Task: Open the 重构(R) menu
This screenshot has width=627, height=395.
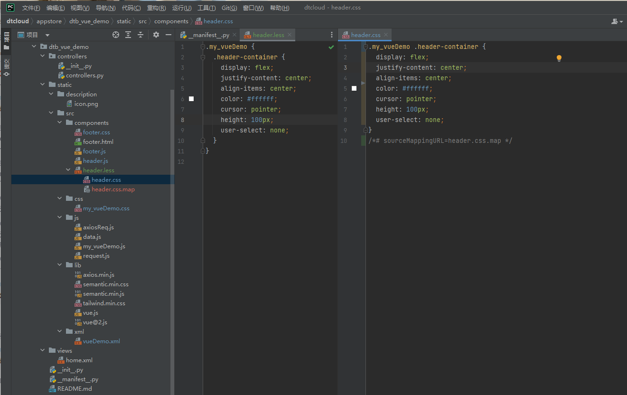Action: tap(156, 8)
